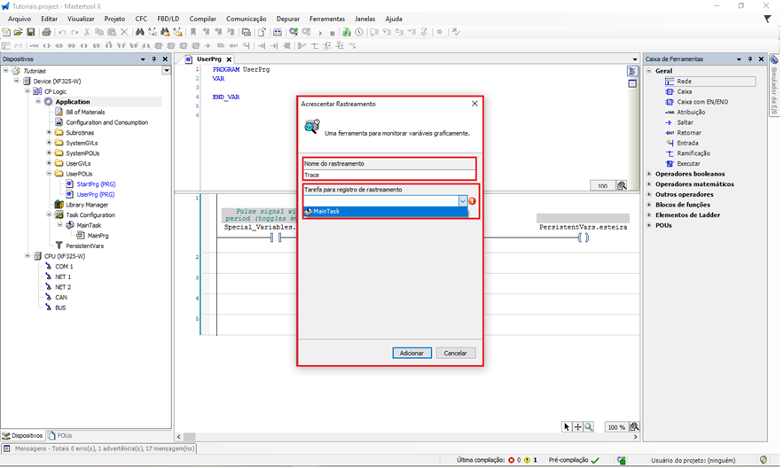
Task: Choose MainTask from the dropdown list
Action: [384, 211]
